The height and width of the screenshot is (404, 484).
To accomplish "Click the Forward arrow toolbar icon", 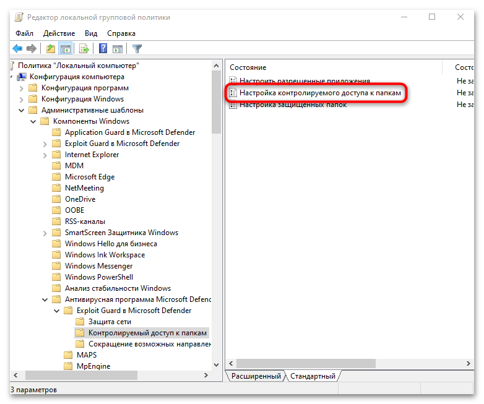I will tap(32, 48).
